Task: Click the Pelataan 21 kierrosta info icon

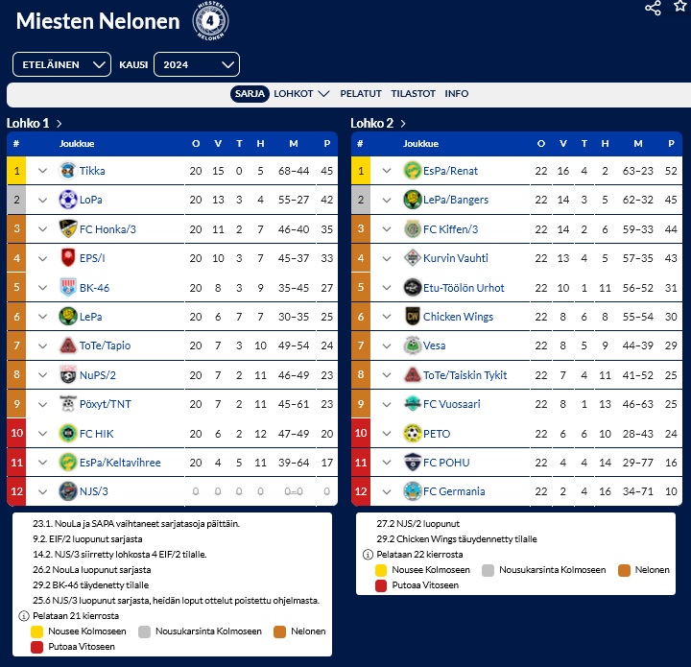Action: 24,615
